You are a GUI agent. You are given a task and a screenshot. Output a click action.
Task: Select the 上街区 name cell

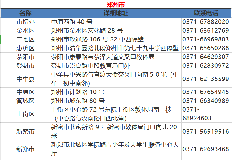26,114
